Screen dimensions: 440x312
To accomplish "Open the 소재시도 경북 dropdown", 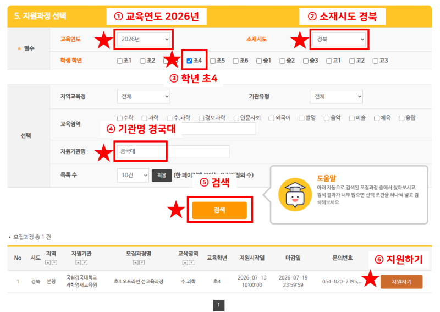I will click(339, 39).
